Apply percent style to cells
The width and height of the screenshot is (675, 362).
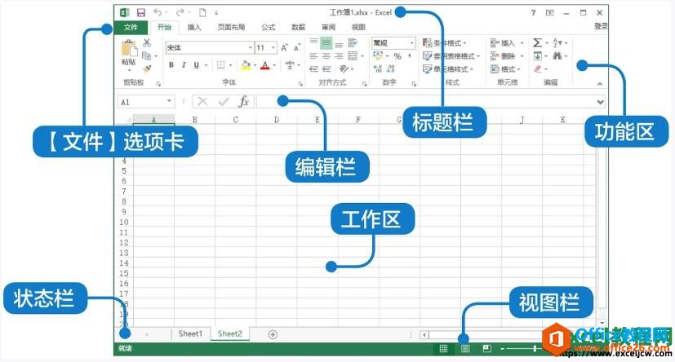(x=397, y=56)
